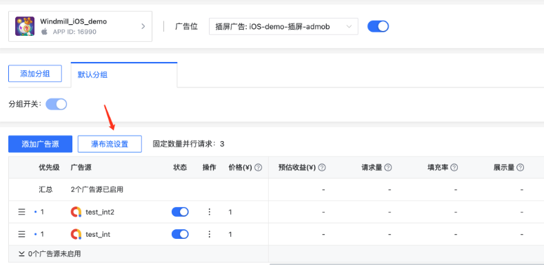Toggle the status switch for test_int

click(x=180, y=234)
